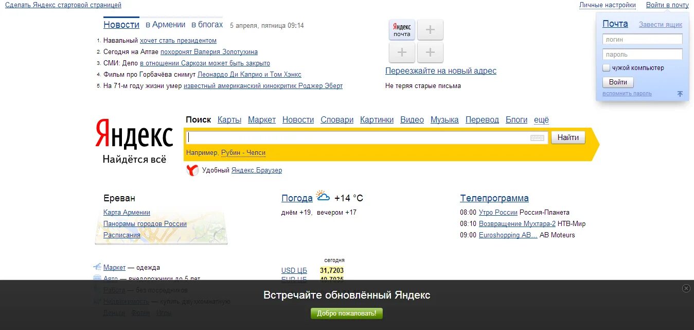
Task: Open TV show Euroshopping AB…
Action: tap(508, 235)
